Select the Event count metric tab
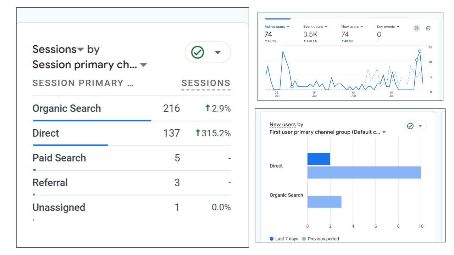Image resolution: width=454 pixels, height=255 pixels. [x=315, y=27]
